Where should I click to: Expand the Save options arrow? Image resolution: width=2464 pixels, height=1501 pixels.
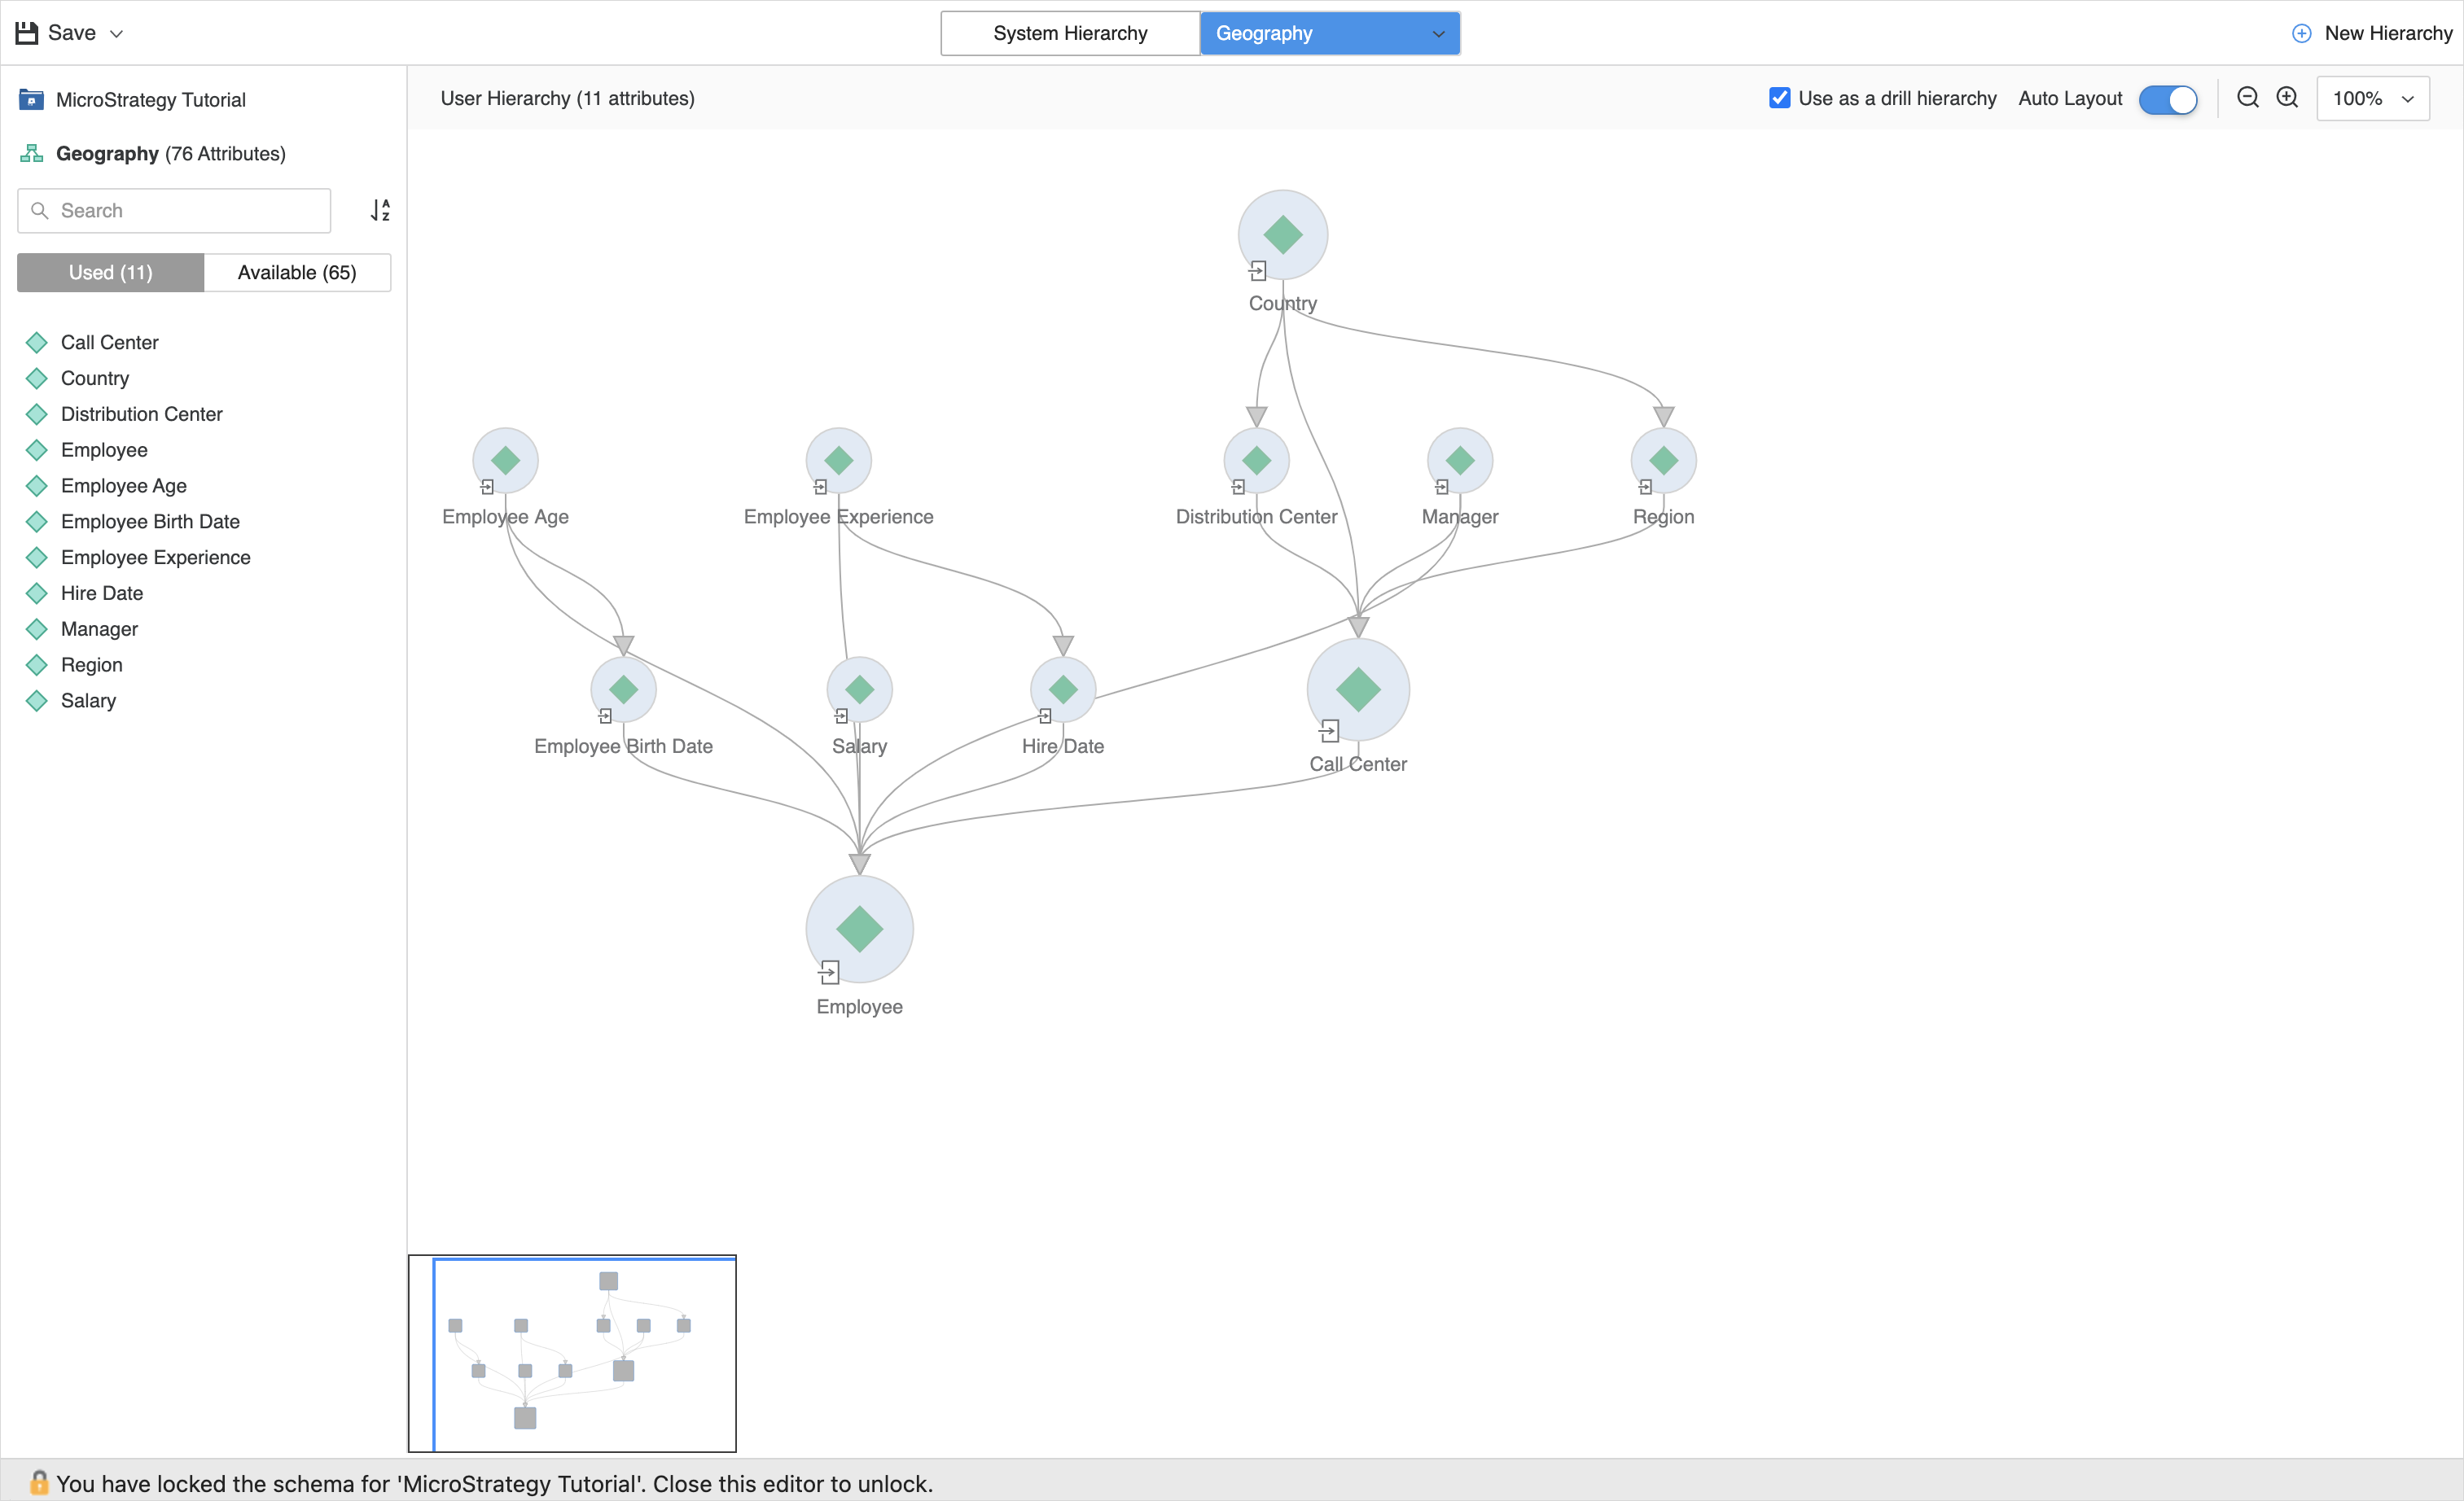[116, 34]
